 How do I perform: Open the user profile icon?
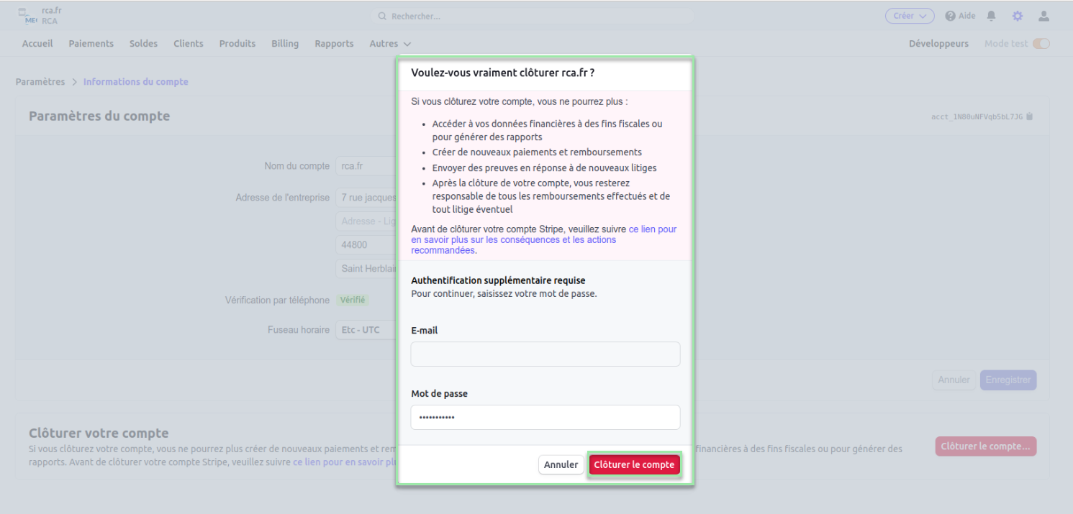tap(1043, 16)
